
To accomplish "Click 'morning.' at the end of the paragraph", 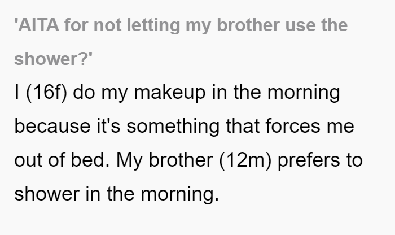I will click(x=180, y=194).
